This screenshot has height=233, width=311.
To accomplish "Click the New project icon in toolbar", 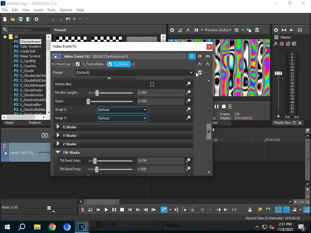I will pyautogui.click(x=5, y=19).
